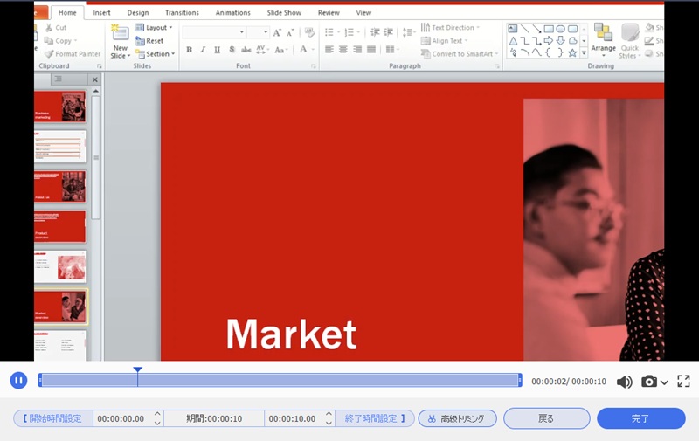
Task: Toggle Justify text alignment
Action: click(x=371, y=50)
